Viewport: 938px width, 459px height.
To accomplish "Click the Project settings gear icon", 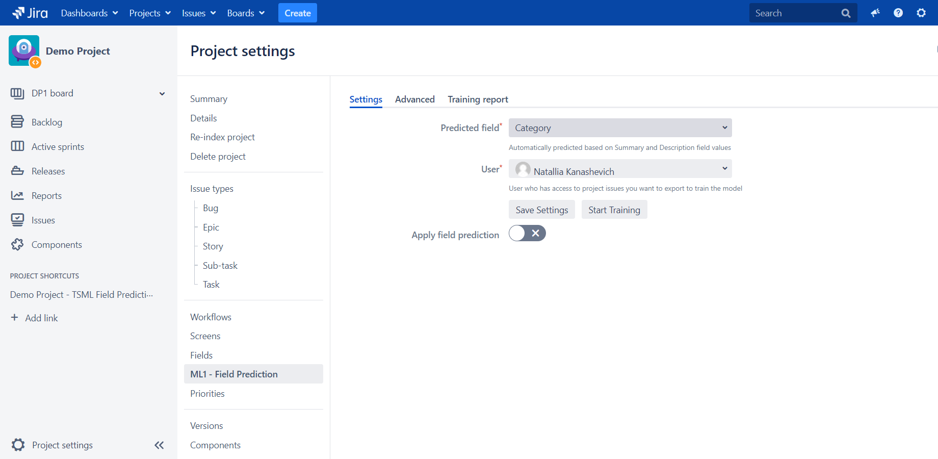I will [x=18, y=445].
